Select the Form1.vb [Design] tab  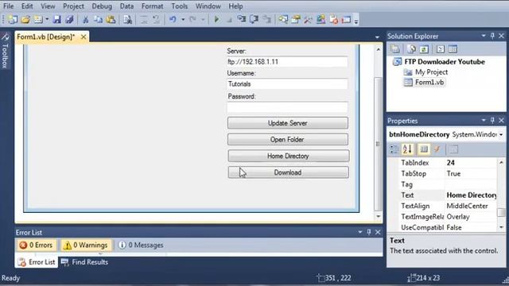46,37
